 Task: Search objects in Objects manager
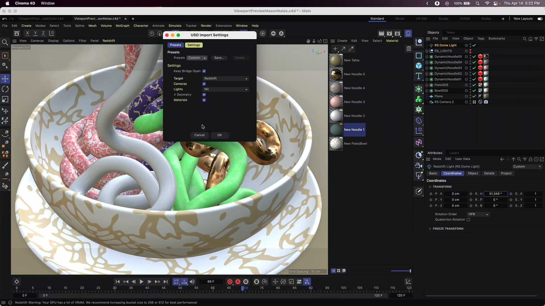(525, 39)
